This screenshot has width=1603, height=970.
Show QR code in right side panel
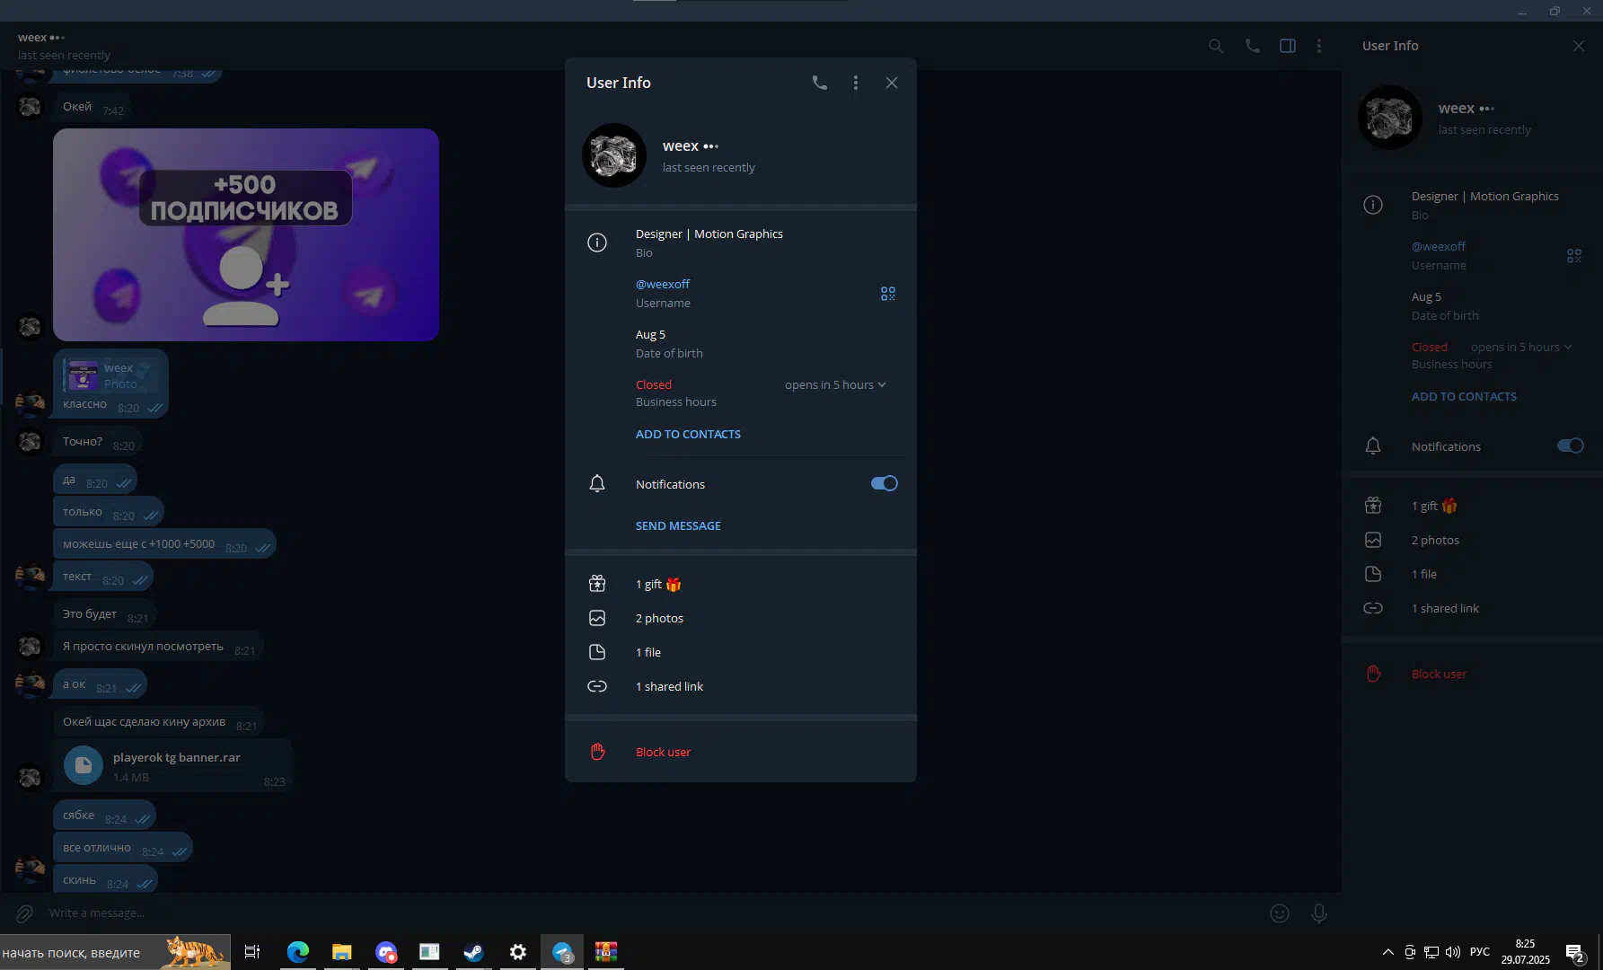(1573, 256)
